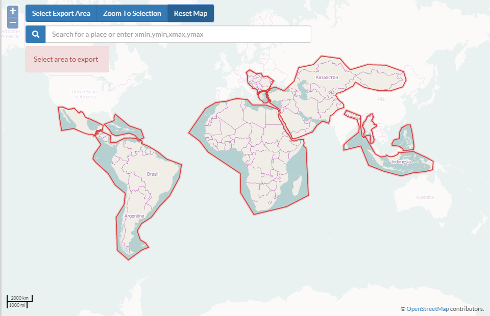Click the Argentina label on the map
This screenshot has height=316, width=490.
coord(134,216)
